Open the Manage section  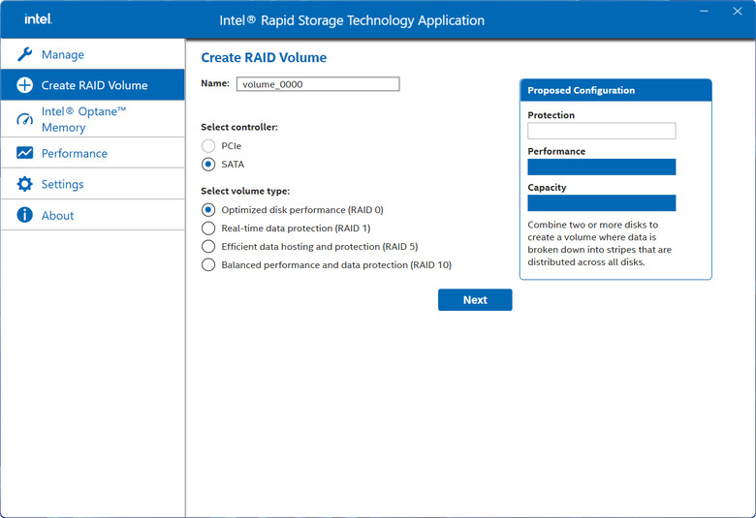tap(93, 54)
